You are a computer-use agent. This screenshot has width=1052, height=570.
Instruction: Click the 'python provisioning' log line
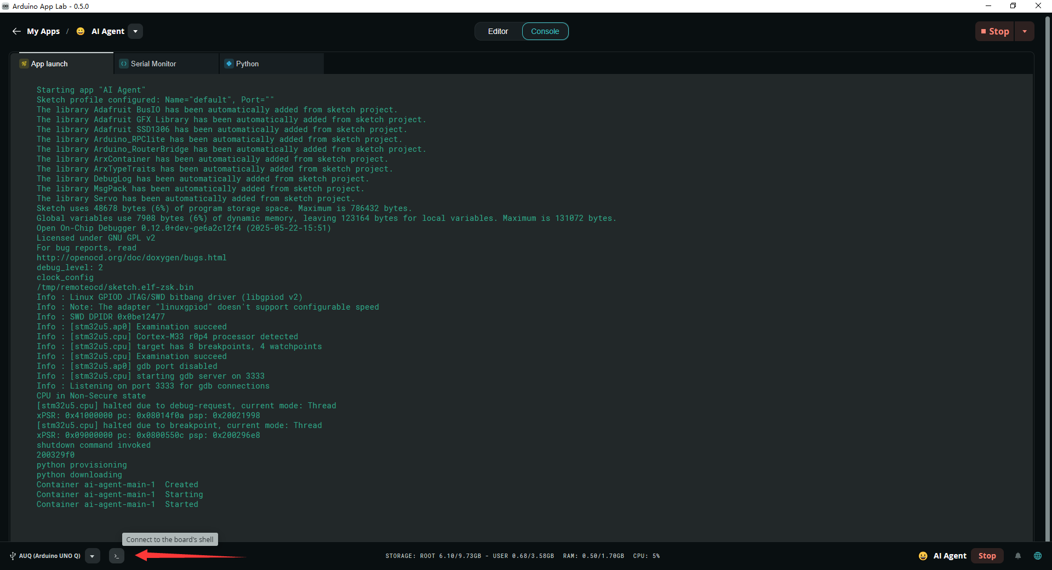pyautogui.click(x=82, y=465)
